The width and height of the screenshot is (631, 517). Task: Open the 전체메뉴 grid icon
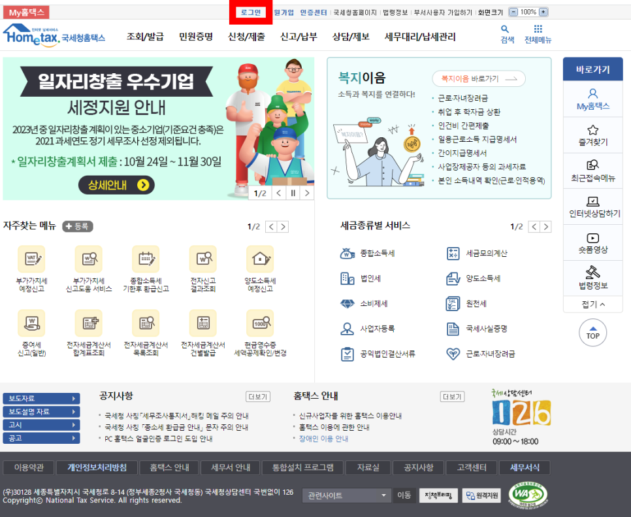click(538, 29)
